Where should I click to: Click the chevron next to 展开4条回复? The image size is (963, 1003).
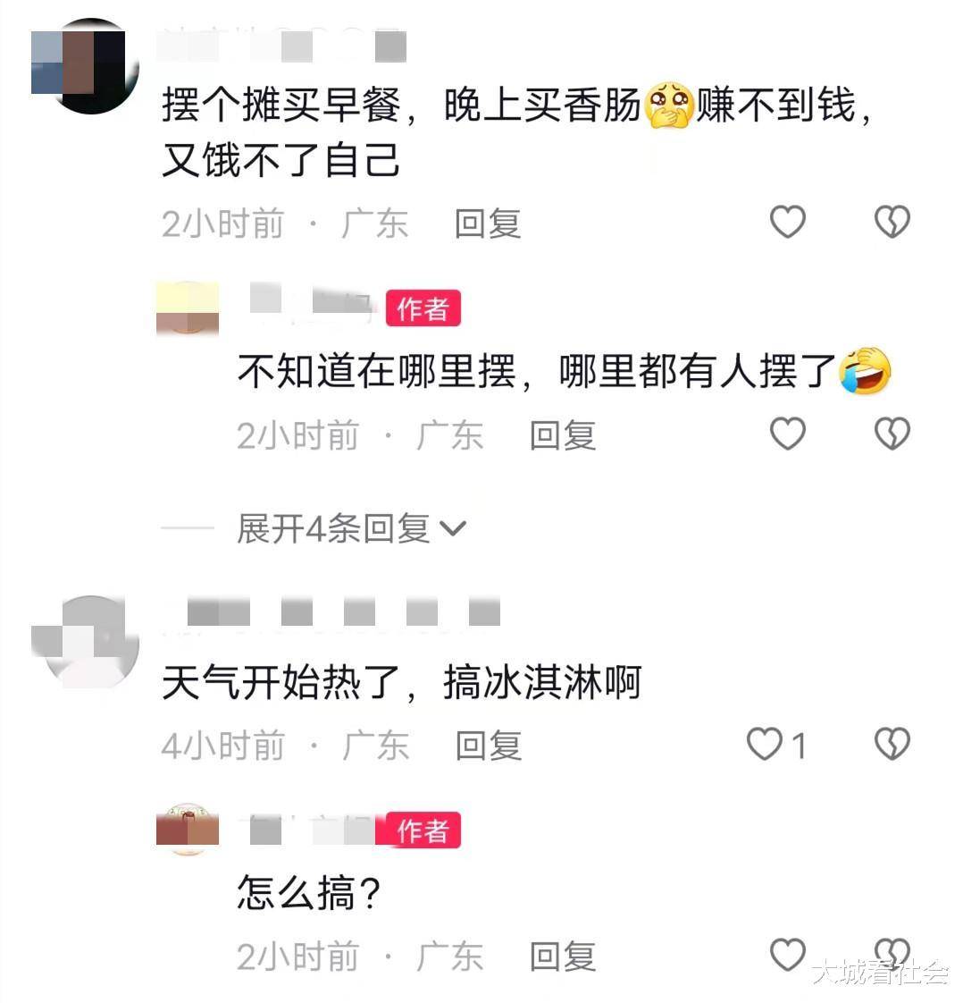[454, 529]
